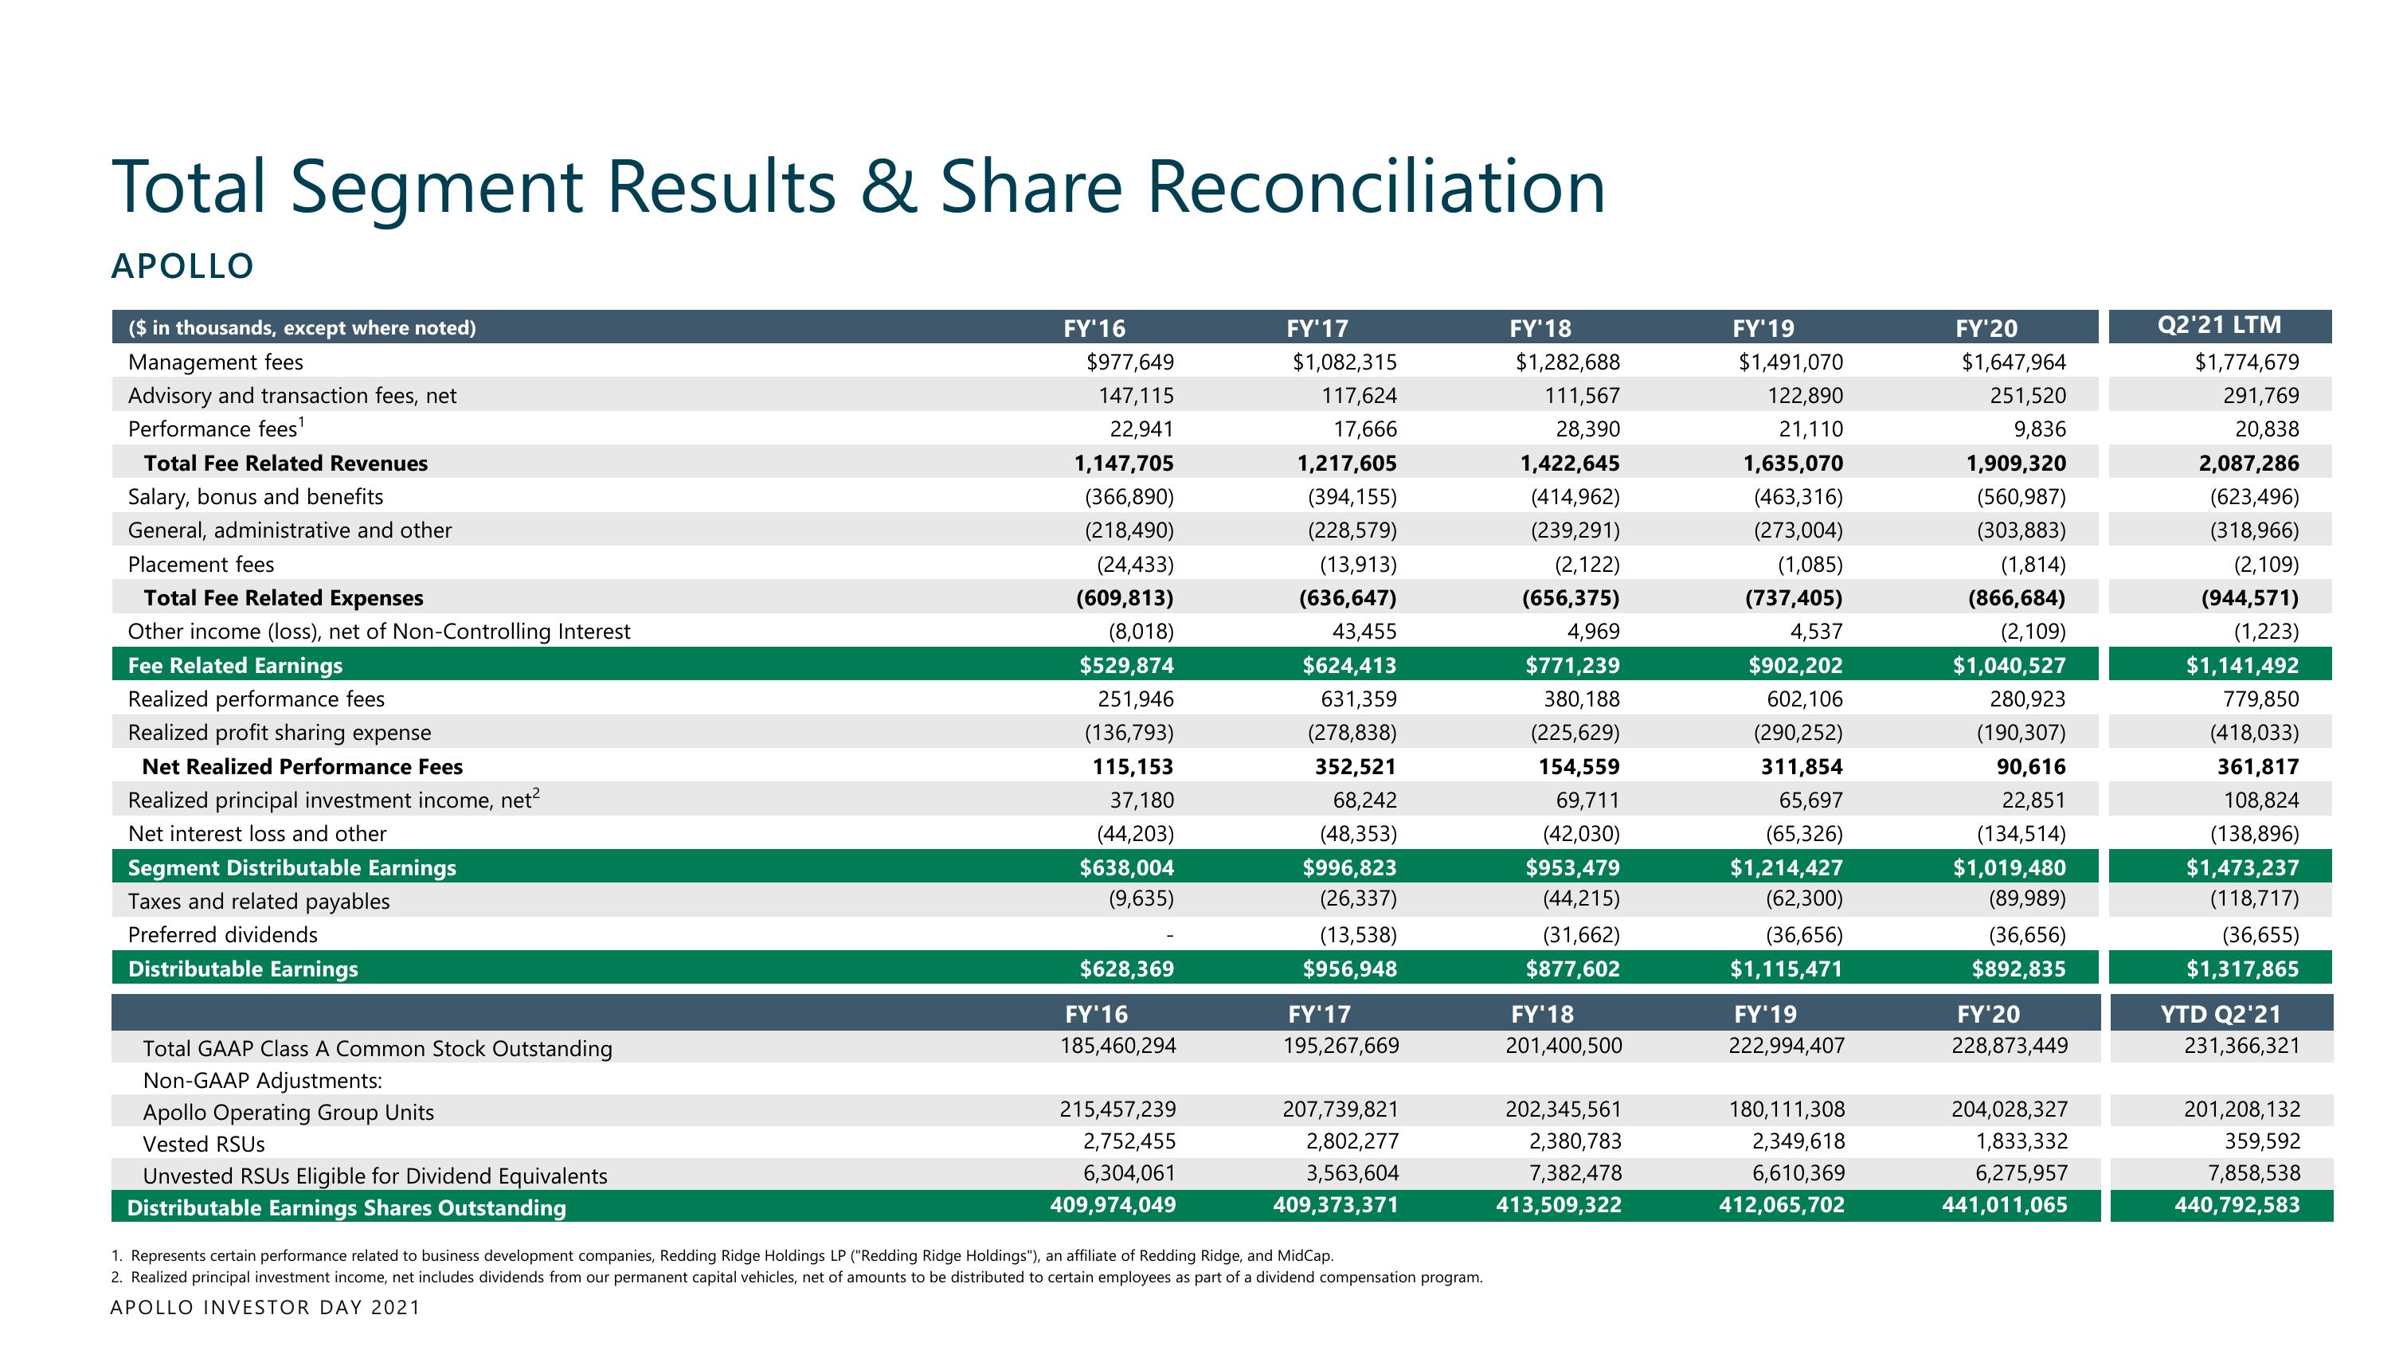Click Distributable Earnings value $1,317,865
Screen dimensions: 2407x1354
coord(2241,969)
